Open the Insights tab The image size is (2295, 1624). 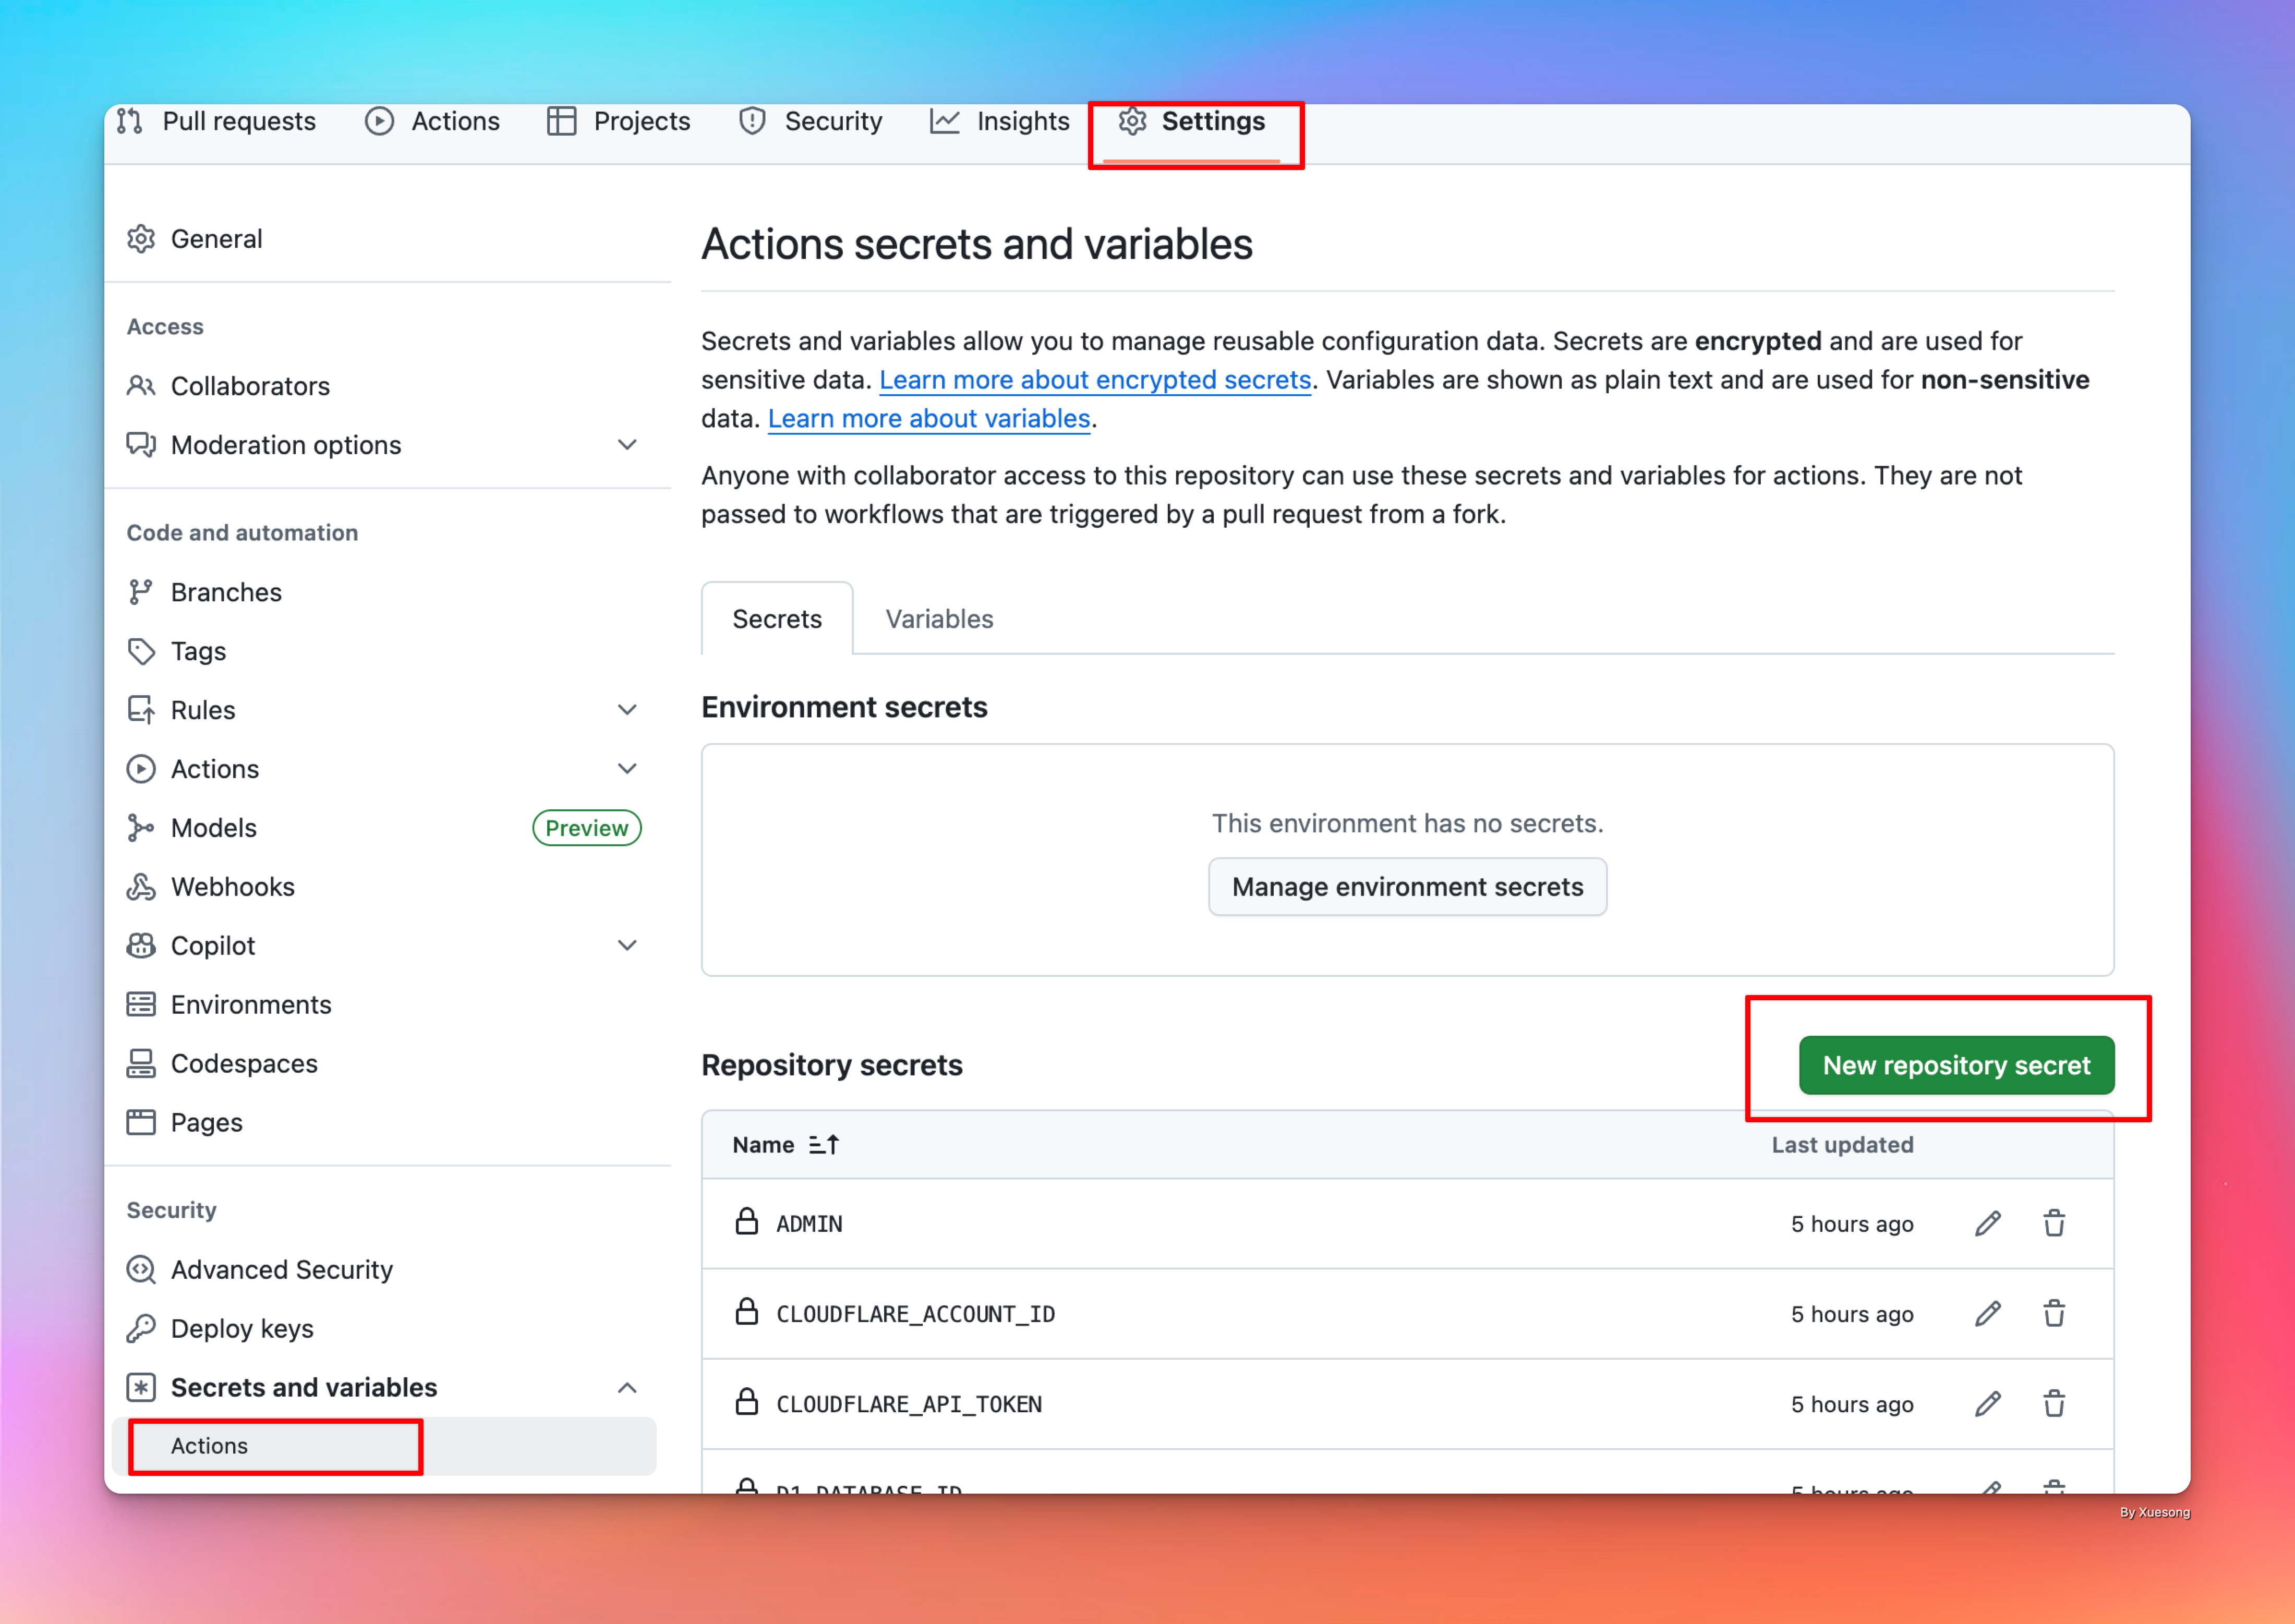[x=1000, y=121]
